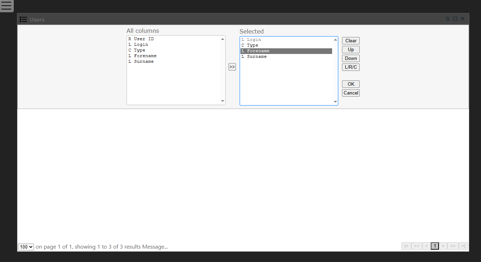Image resolution: width=481 pixels, height=262 pixels.
Task: Click the restore window icon in Users panel
Action: pos(448,19)
